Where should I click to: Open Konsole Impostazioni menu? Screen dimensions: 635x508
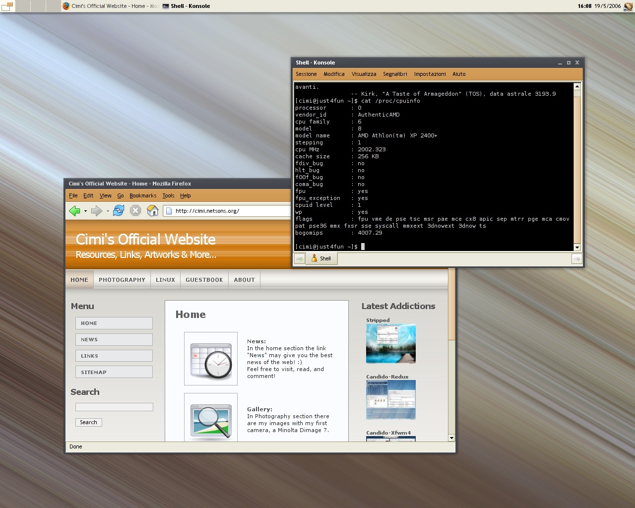[x=430, y=74]
